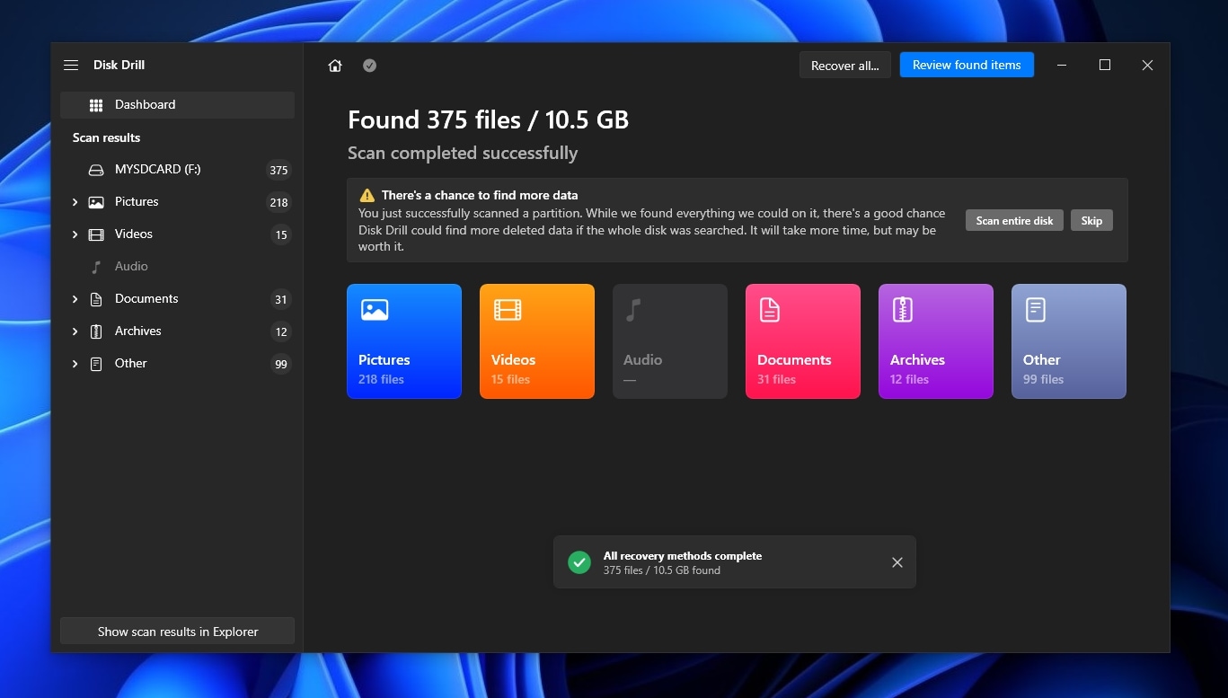Maximize the Disk Drill window

pyautogui.click(x=1105, y=65)
